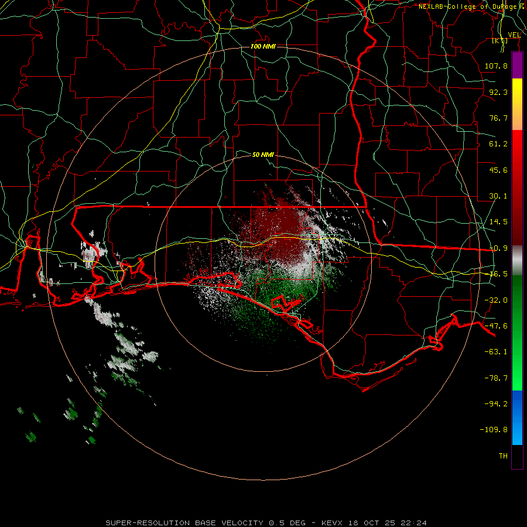The image size is (527, 527).
Task: Click the 50 NMI range ring label
Action: coord(263,155)
